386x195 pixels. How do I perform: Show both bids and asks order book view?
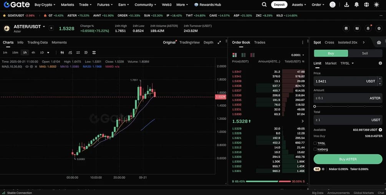point(234,55)
